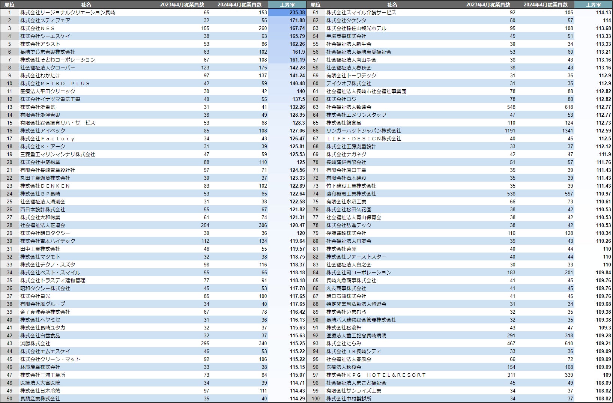The image size is (613, 403).
Task: Click 長崎バス建物総合管理株式会社 row name
Action: (x=361, y=320)
